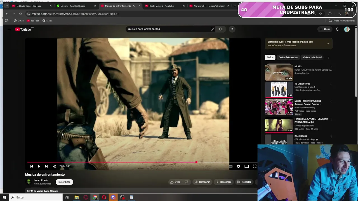Download the video with Descargar
This screenshot has width=358, height=201.
tap(223, 182)
